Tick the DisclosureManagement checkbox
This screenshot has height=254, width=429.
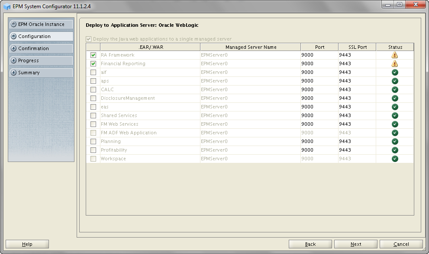coord(94,98)
